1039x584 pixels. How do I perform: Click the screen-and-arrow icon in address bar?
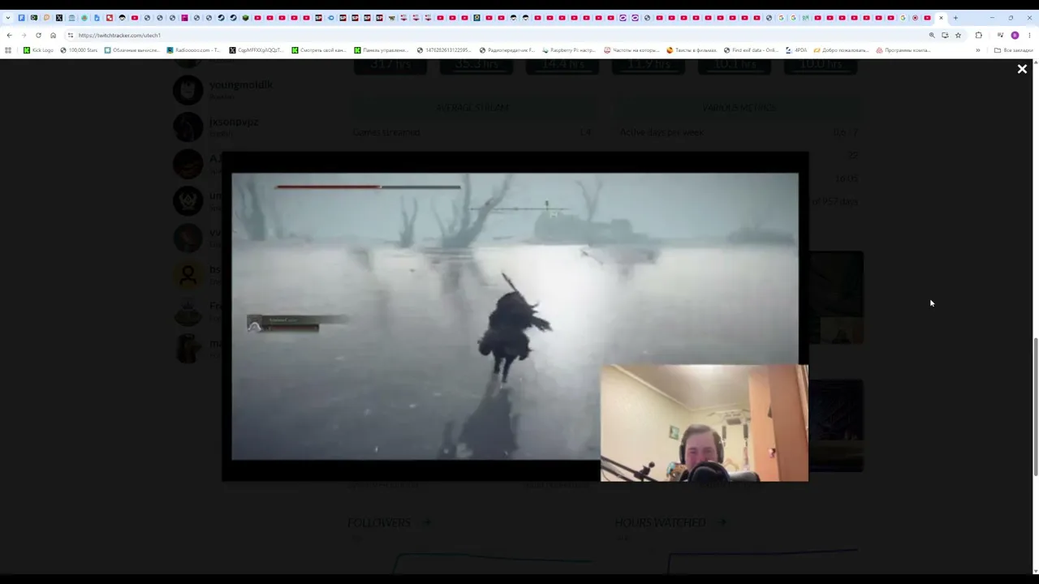point(945,35)
